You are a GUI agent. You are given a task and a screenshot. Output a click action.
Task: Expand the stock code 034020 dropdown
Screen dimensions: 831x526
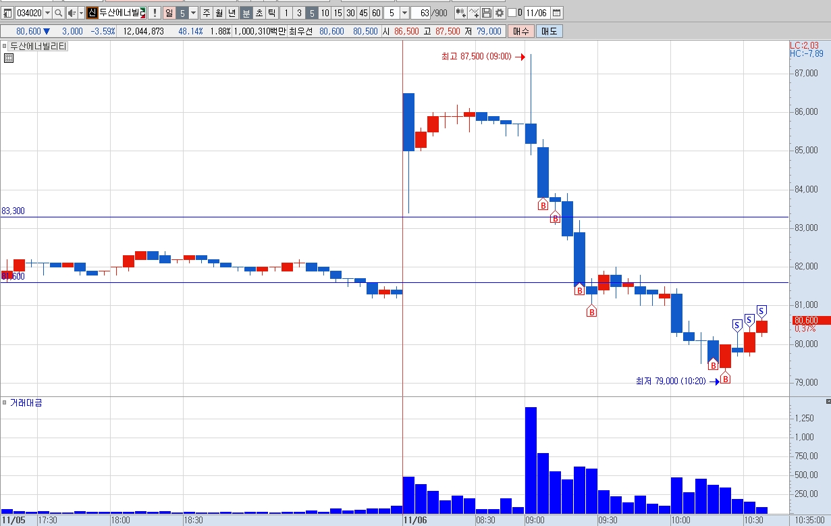47,13
